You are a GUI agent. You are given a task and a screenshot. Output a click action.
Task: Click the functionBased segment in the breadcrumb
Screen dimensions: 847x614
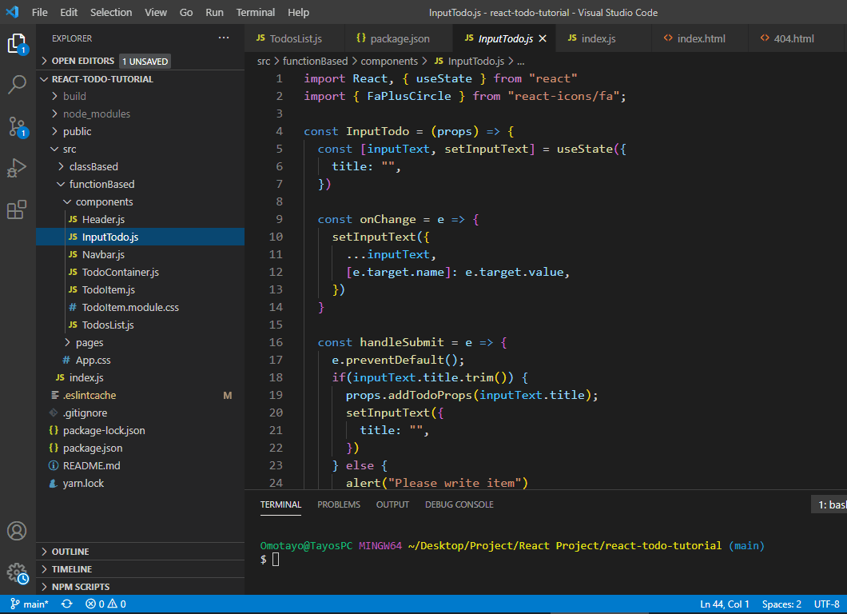pyautogui.click(x=315, y=61)
